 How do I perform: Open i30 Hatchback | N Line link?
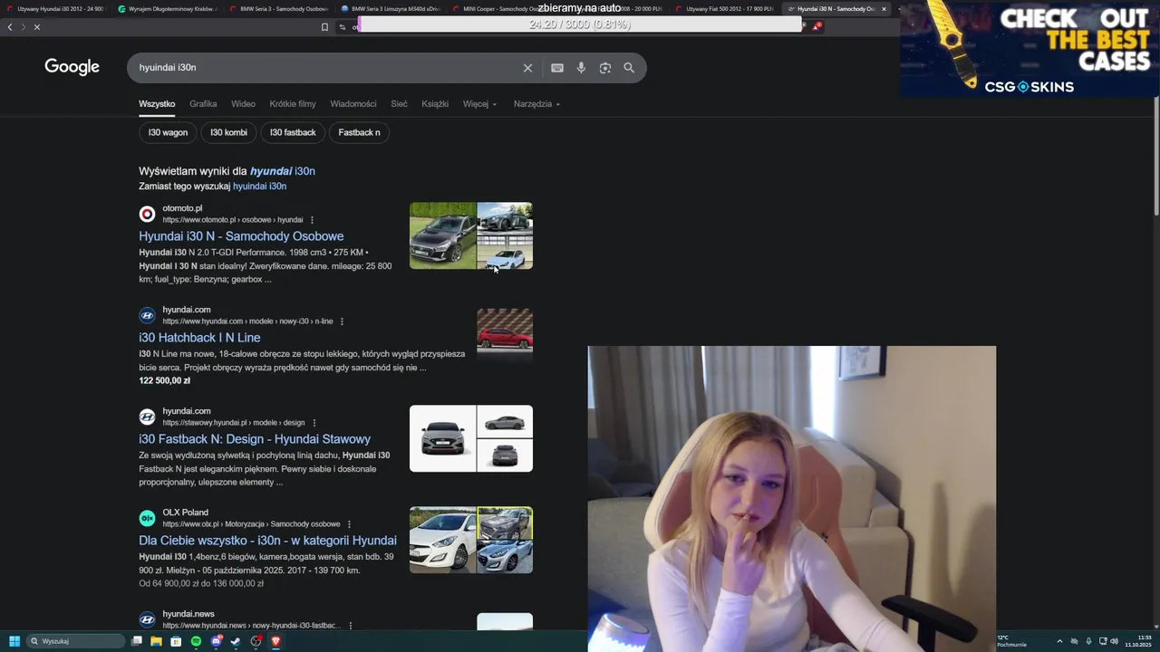tap(199, 338)
